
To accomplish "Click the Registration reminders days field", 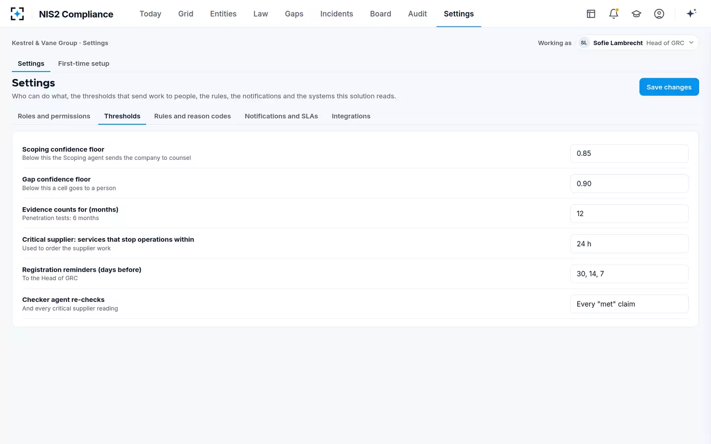I will (630, 274).
